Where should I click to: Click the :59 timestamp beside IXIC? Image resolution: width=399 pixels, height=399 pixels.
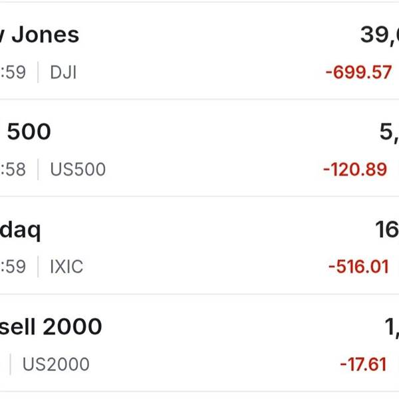pyautogui.click(x=13, y=267)
